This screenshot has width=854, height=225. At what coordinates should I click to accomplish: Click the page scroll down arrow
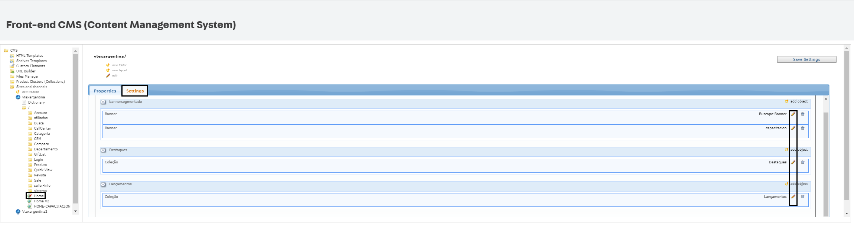pos(847,213)
